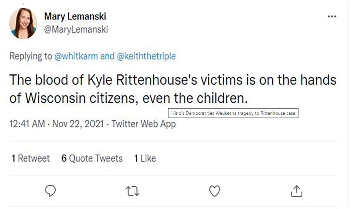Click the Nov 22, 2021 date
This screenshot has width=351, height=209.
78,124
